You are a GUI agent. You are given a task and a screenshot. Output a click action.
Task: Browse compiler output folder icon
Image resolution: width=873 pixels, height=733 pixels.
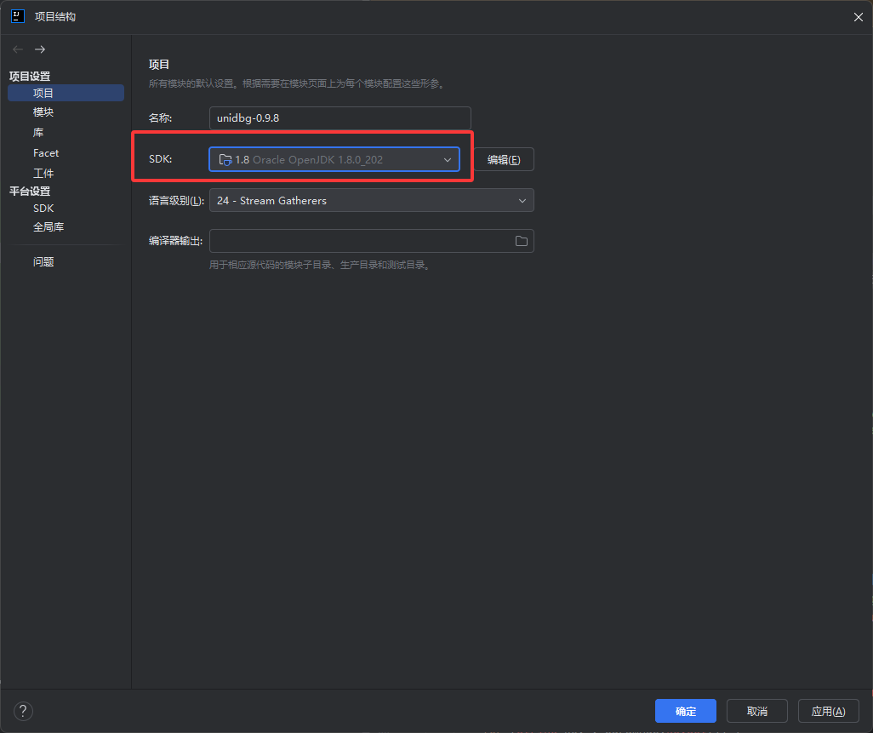(x=521, y=241)
